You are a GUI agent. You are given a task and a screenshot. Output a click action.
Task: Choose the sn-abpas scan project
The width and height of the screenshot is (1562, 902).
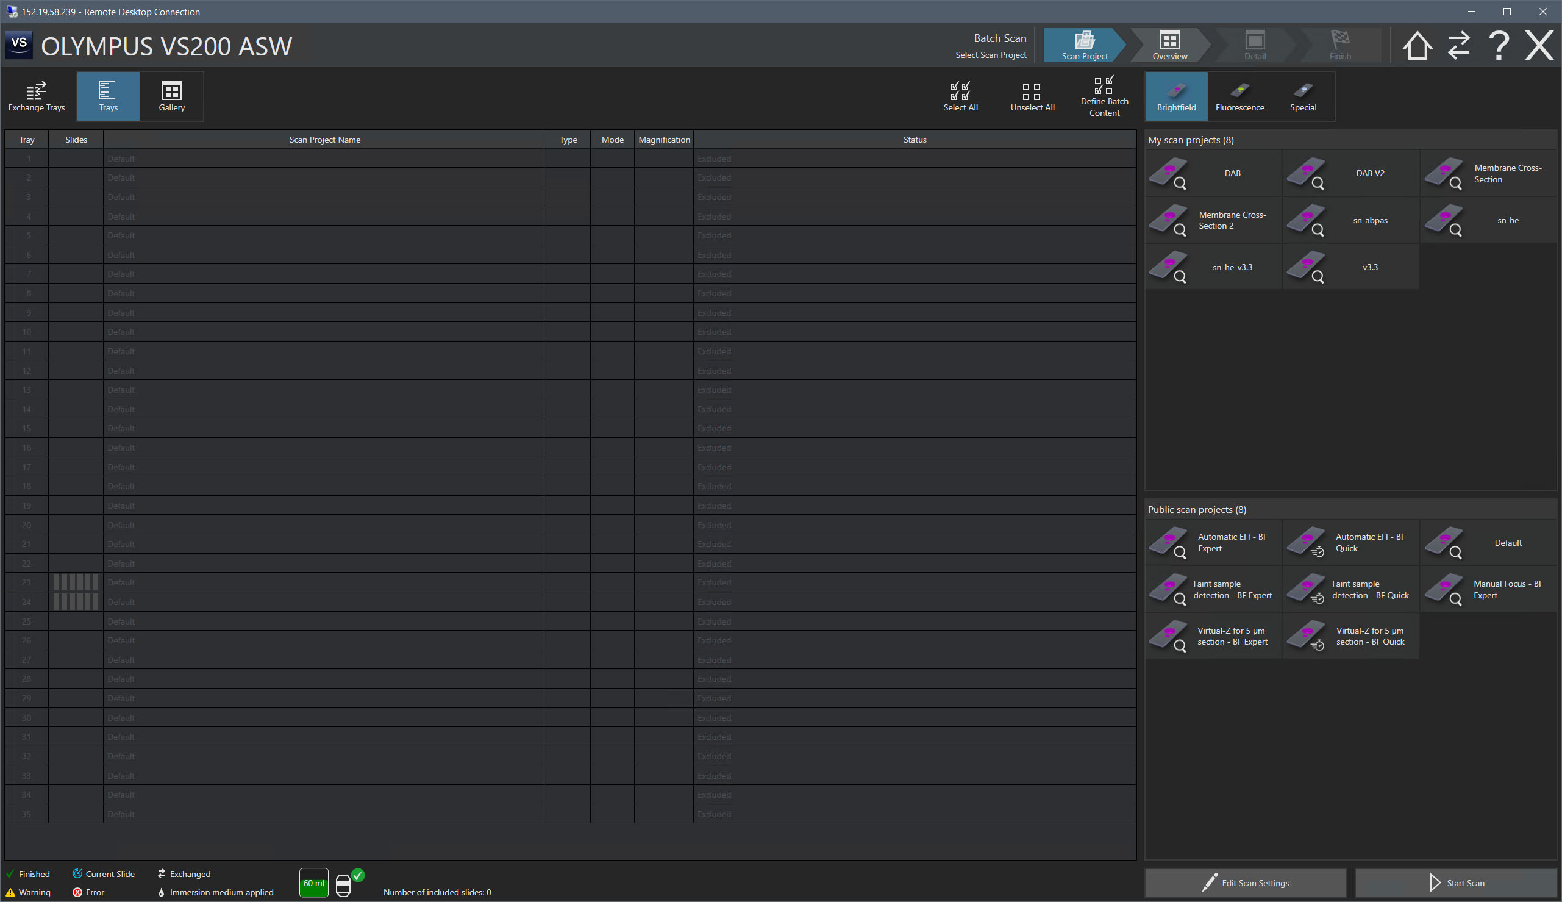(x=1351, y=221)
